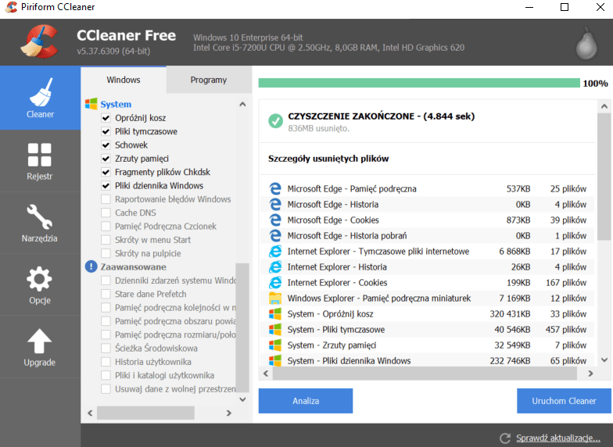613x447 pixels.
Task: Enable Stare dane Prefetch checkbox
Action: pos(106,294)
